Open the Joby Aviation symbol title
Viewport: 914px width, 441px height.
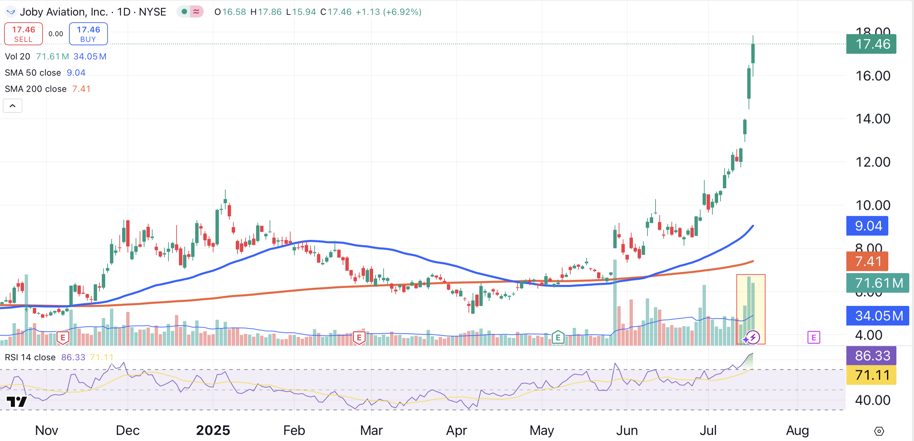point(93,12)
